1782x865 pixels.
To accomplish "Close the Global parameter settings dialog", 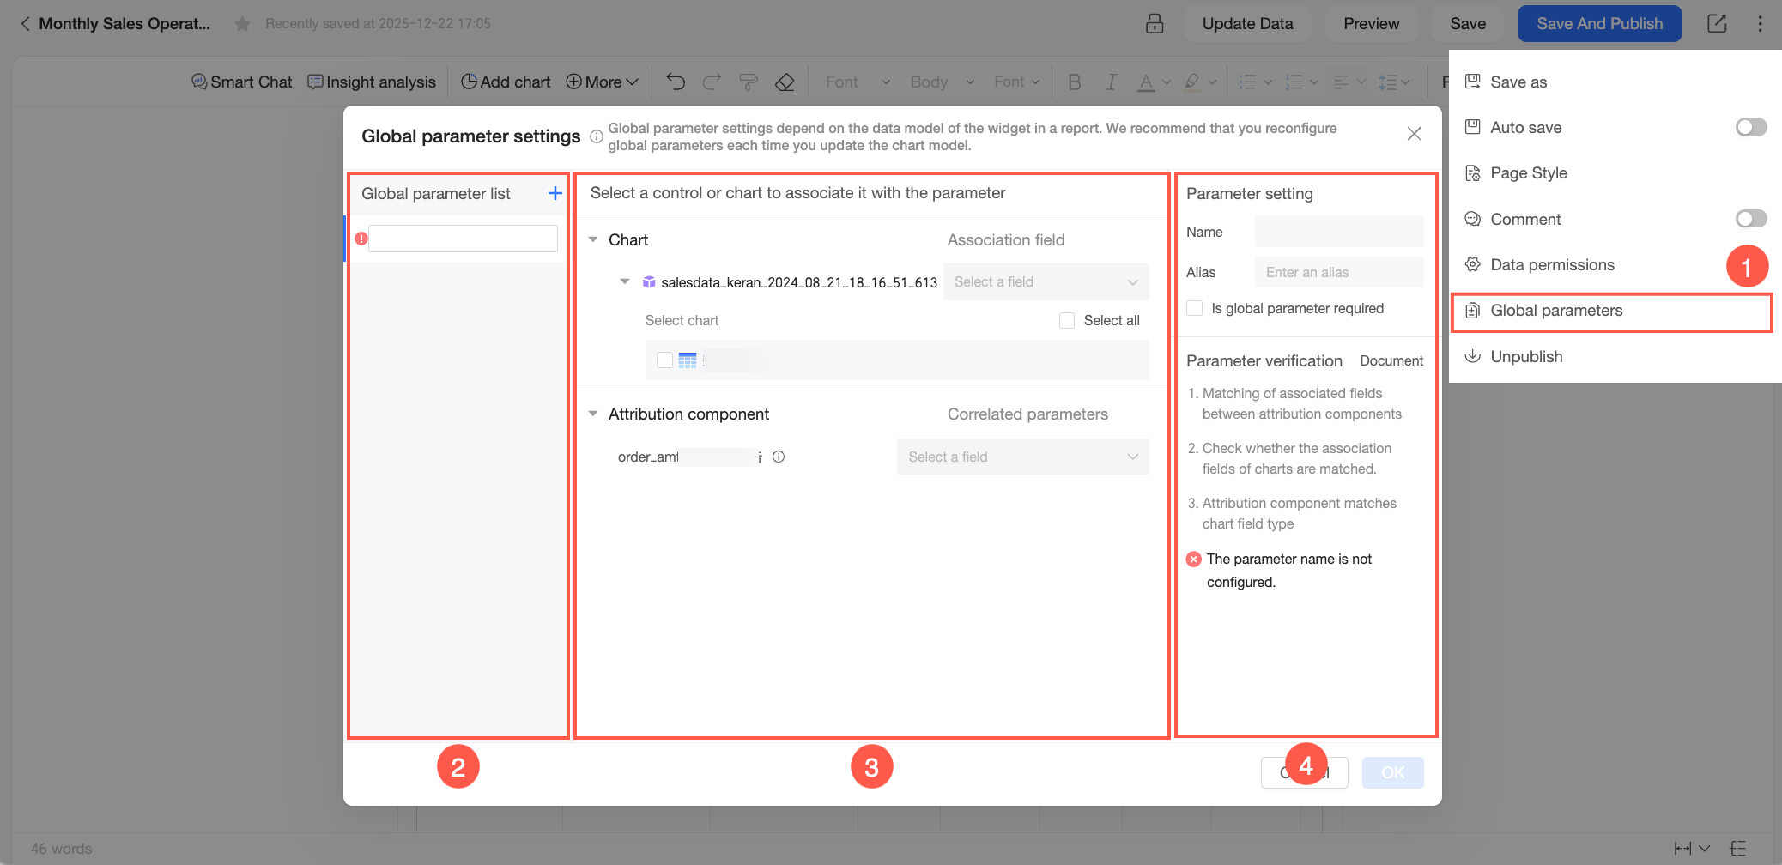I will [1415, 134].
